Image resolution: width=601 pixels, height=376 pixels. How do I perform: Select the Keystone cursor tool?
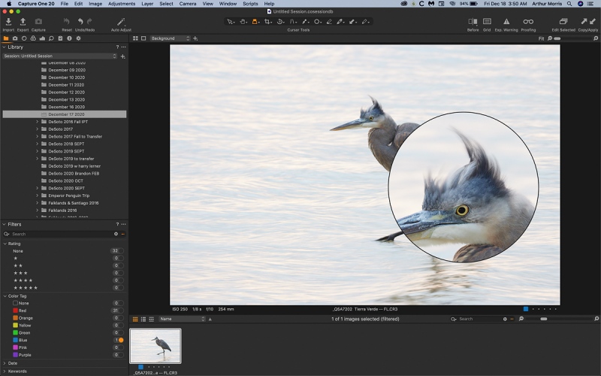293,22
